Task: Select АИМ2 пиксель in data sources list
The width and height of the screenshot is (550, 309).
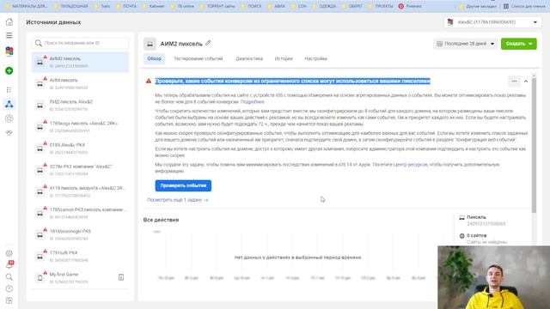Action: pyautogui.click(x=80, y=62)
